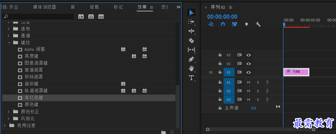Image resolution: width=336 pixels, height=134 pixels.
Task: Click the 32-bit Color filter icon
Action: tap(91, 17)
